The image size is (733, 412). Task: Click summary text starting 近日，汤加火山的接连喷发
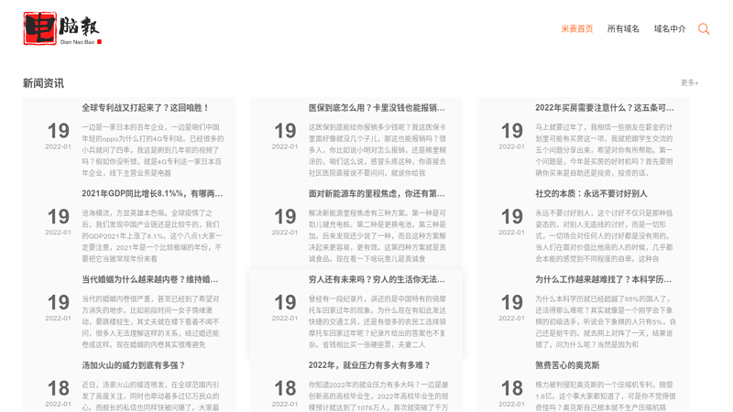[150, 396]
